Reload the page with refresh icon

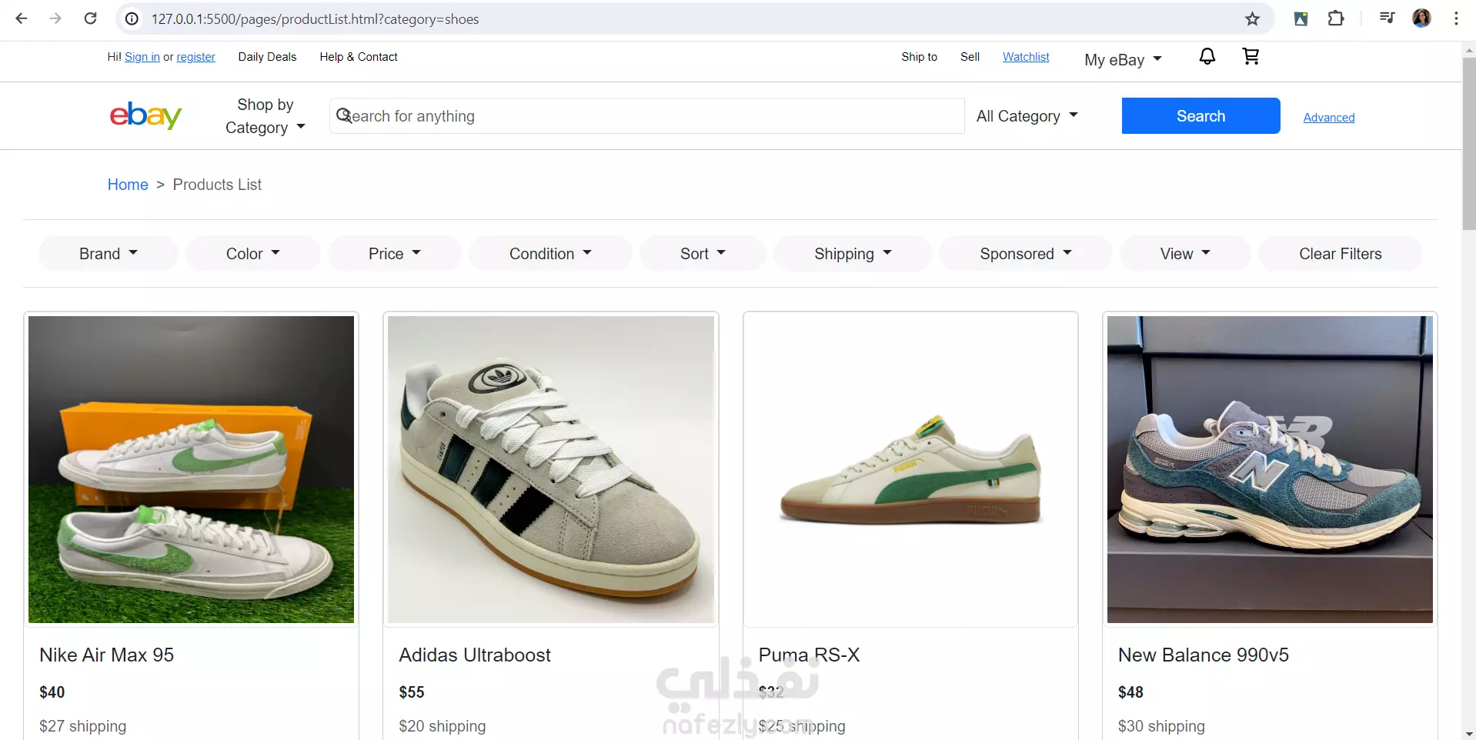coord(90,18)
